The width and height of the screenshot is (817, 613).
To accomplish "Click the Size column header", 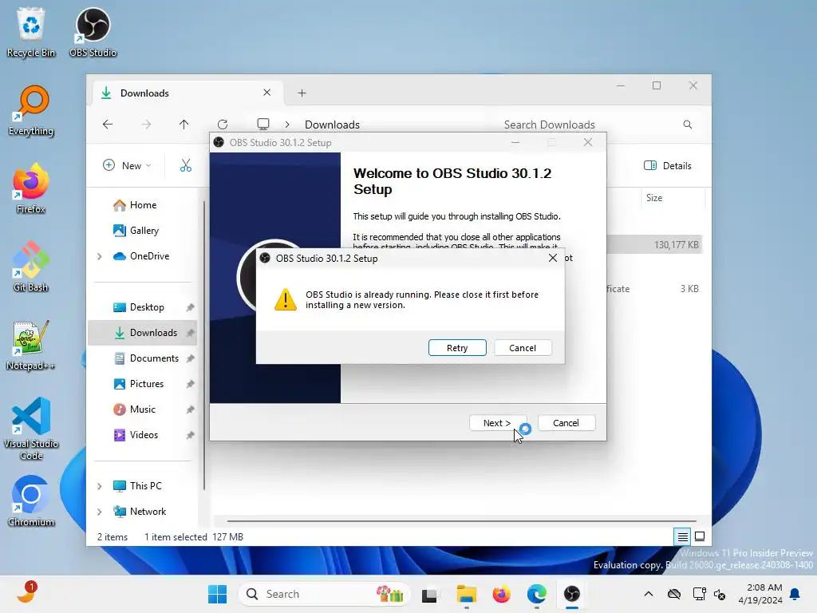I will (x=672, y=198).
